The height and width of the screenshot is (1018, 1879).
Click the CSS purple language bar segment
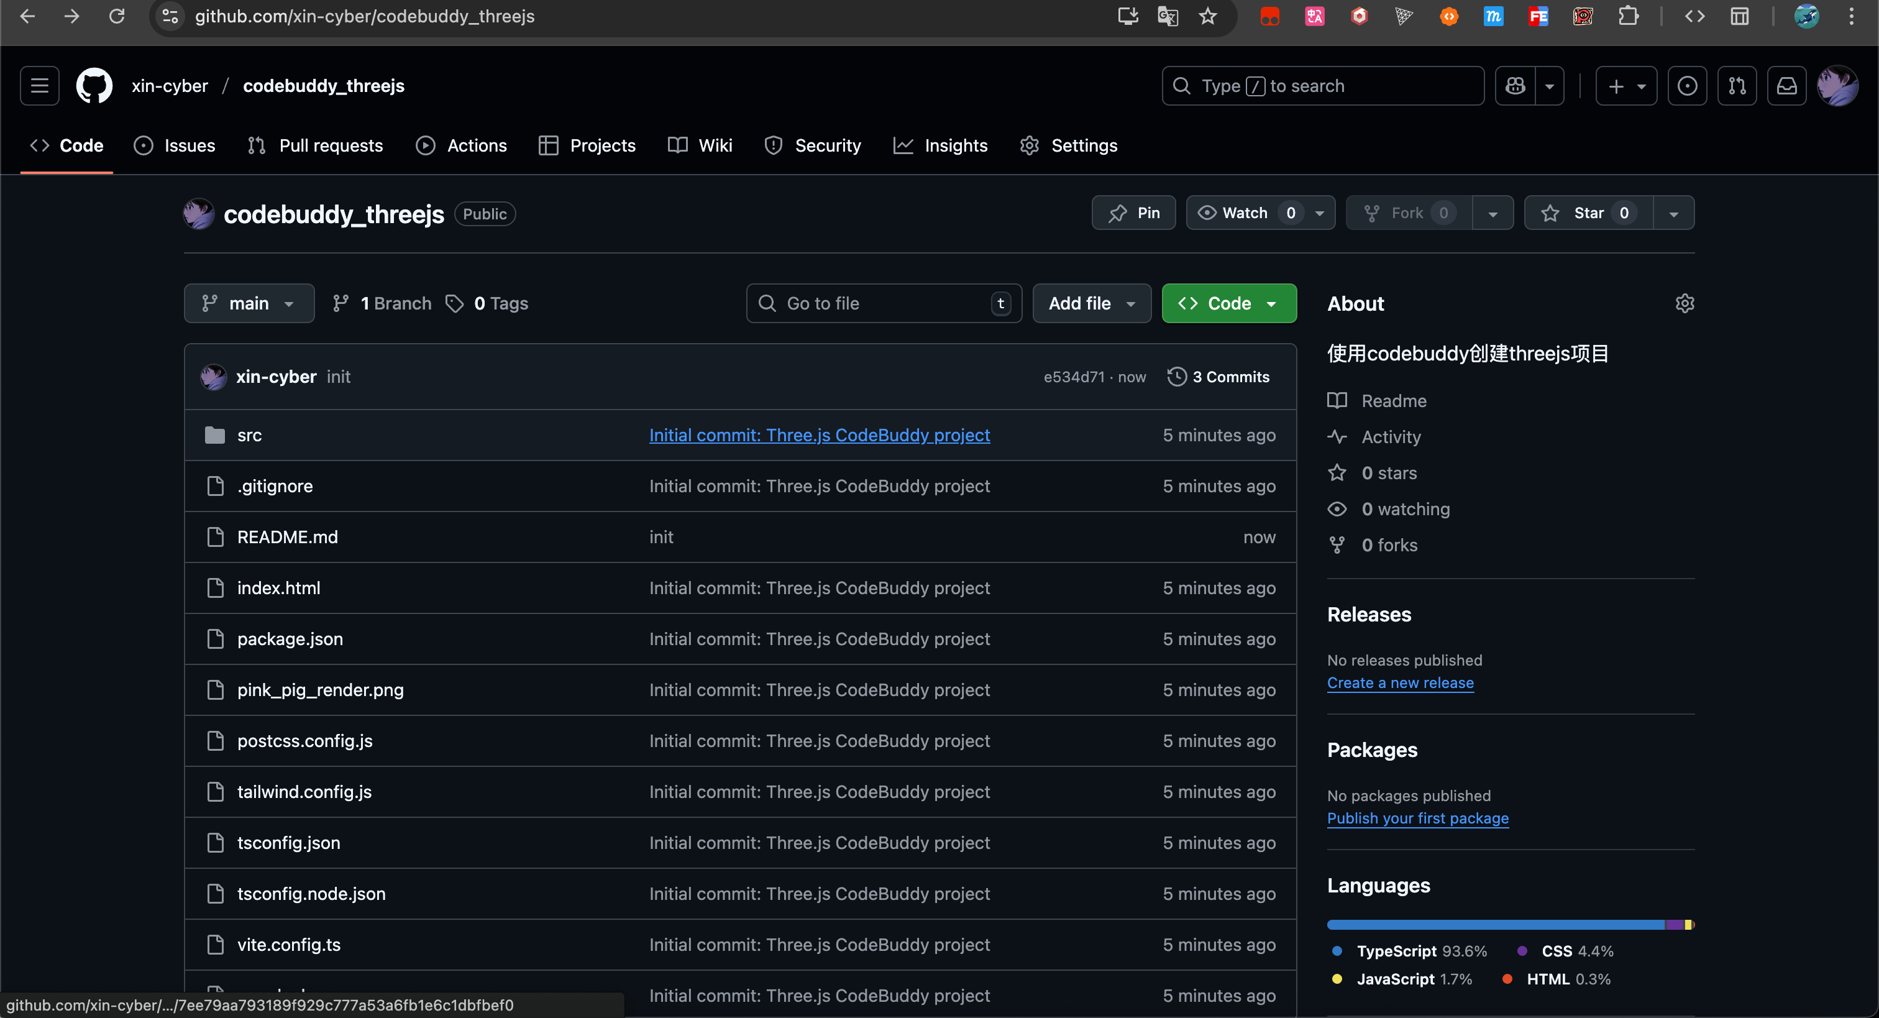pyautogui.click(x=1675, y=925)
